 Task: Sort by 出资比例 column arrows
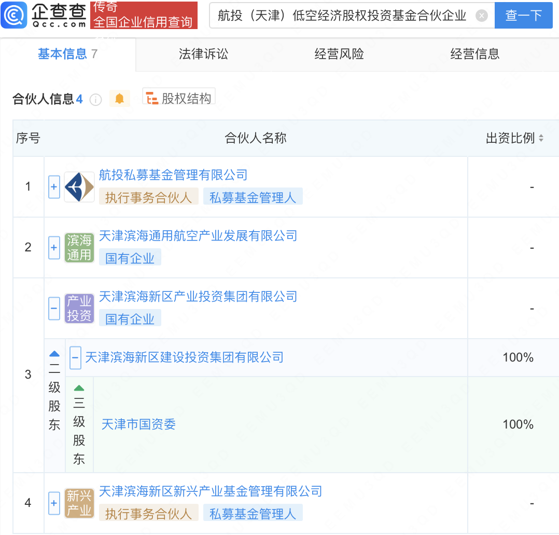pyautogui.click(x=541, y=139)
